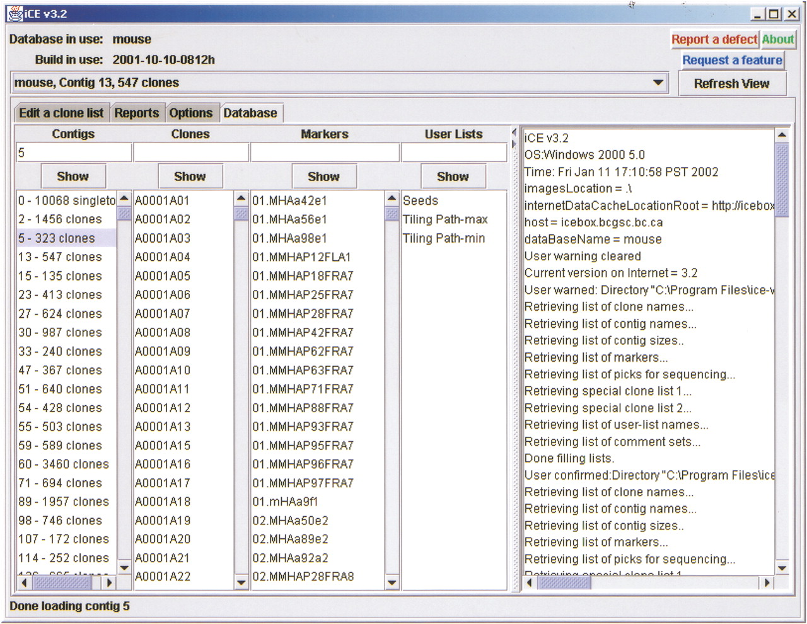Focus the User Lists input field
This screenshot has height=624, width=807.
[454, 153]
